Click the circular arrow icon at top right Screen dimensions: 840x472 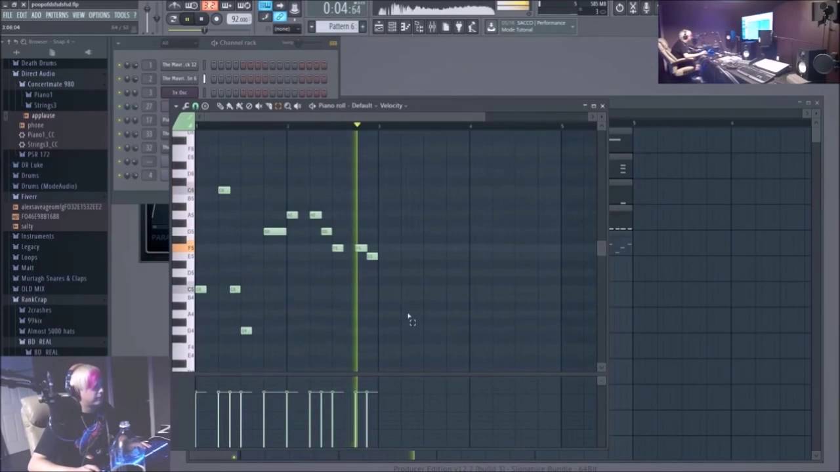[x=619, y=8]
